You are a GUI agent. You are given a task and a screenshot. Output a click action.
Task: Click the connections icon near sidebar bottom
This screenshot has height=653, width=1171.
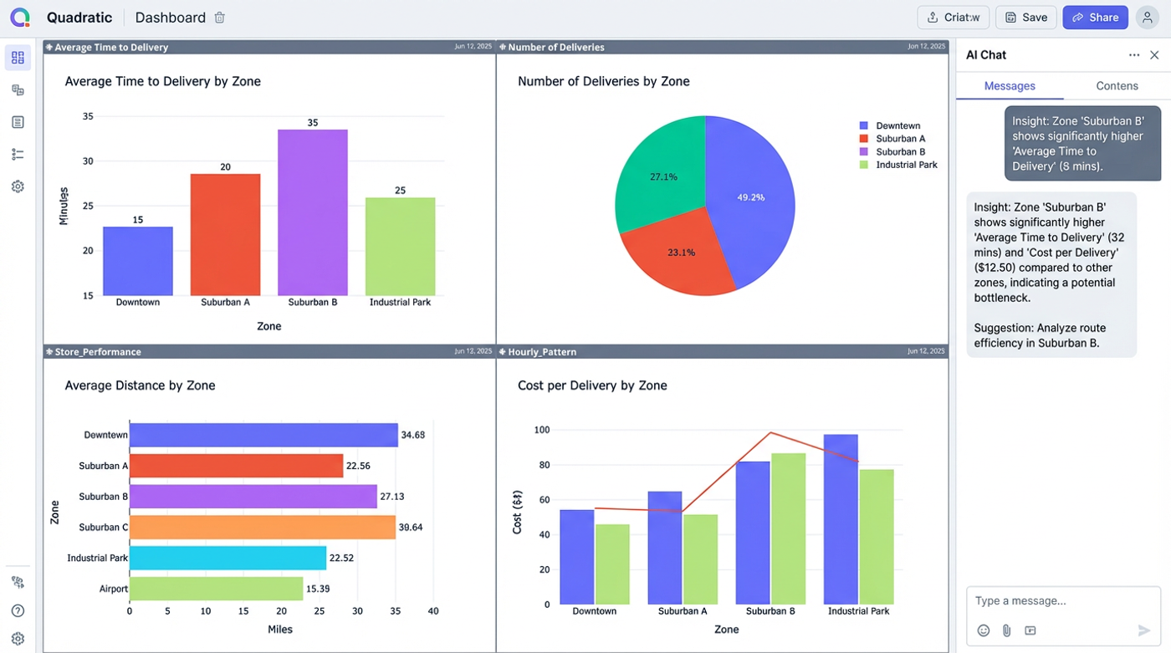coord(18,581)
